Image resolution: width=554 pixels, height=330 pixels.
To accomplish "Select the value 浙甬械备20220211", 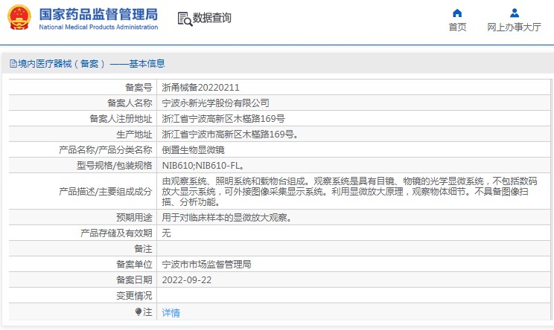I will point(201,88).
